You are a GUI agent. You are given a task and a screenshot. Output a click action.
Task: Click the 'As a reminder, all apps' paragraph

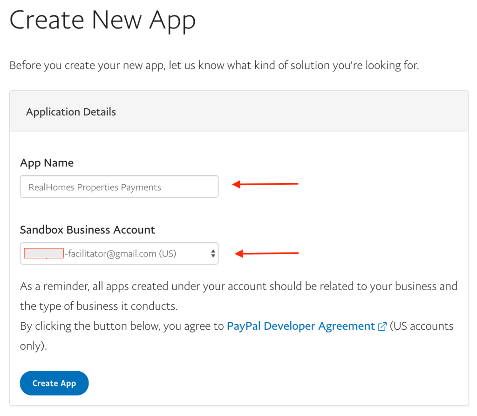[239, 296]
